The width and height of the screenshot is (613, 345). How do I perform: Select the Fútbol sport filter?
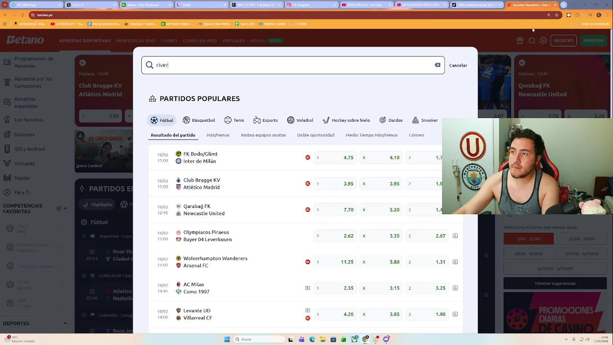pyautogui.click(x=161, y=120)
